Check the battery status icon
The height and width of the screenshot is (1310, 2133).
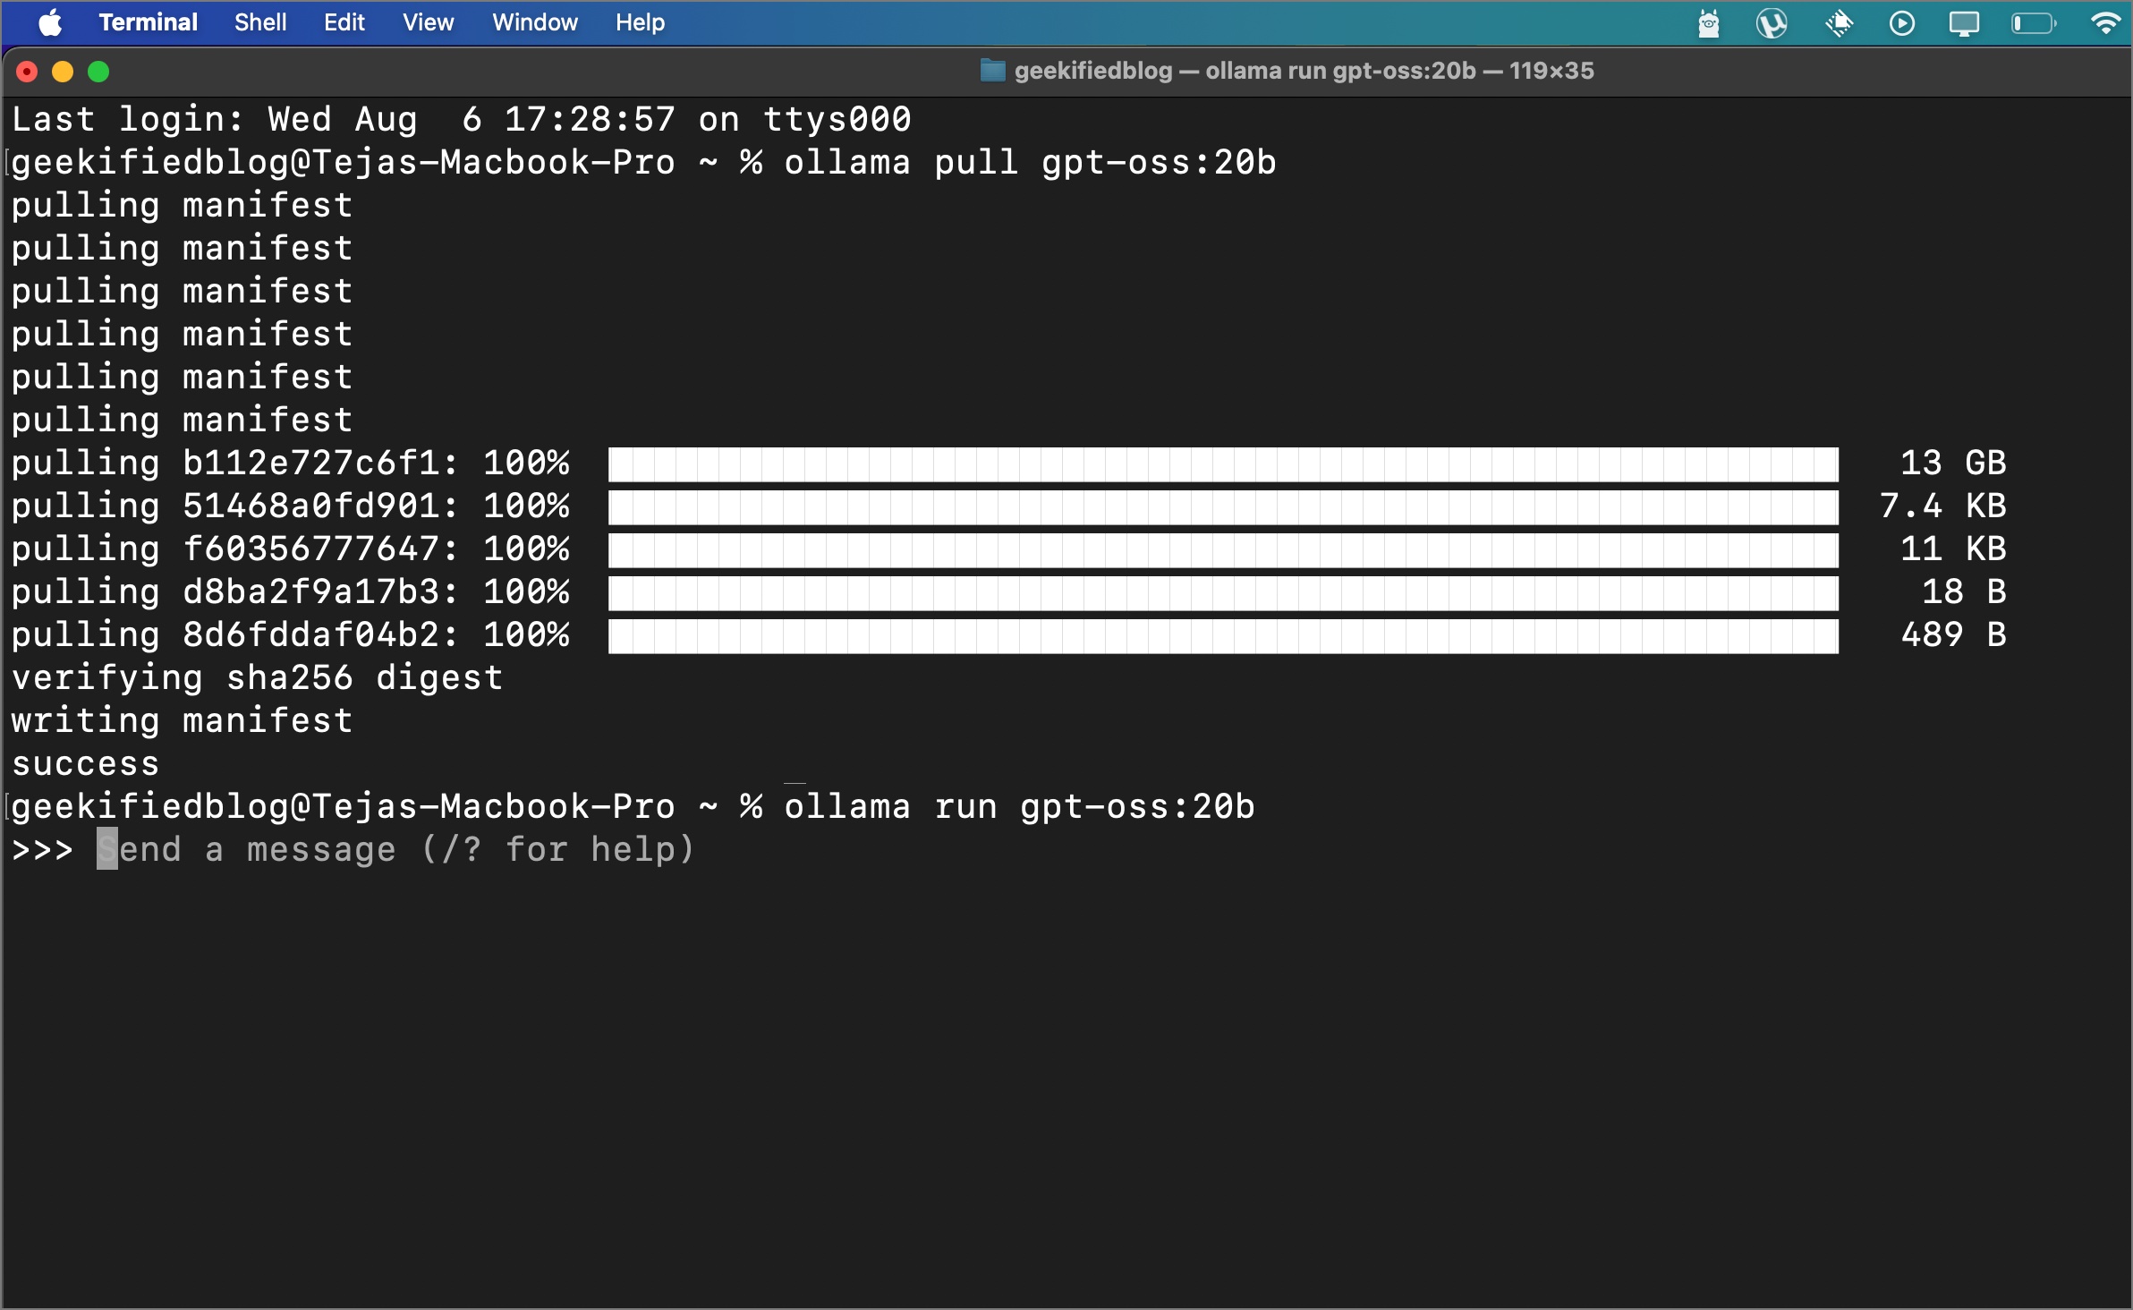(2035, 23)
